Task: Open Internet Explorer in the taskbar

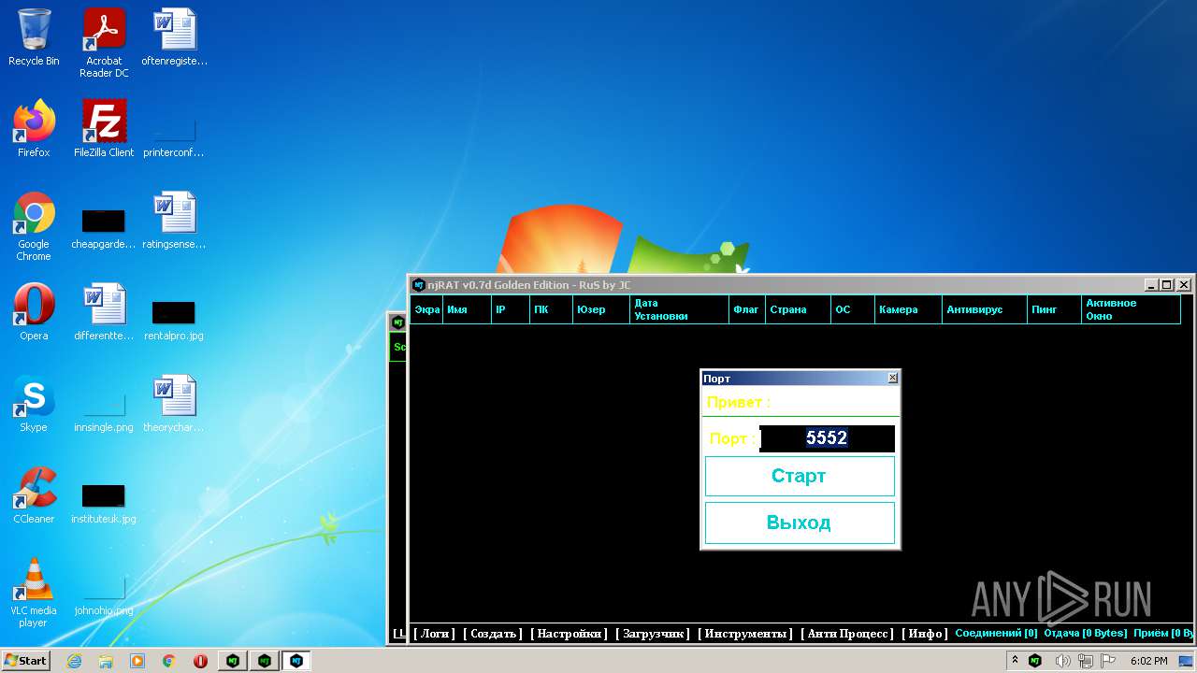Action: [74, 661]
